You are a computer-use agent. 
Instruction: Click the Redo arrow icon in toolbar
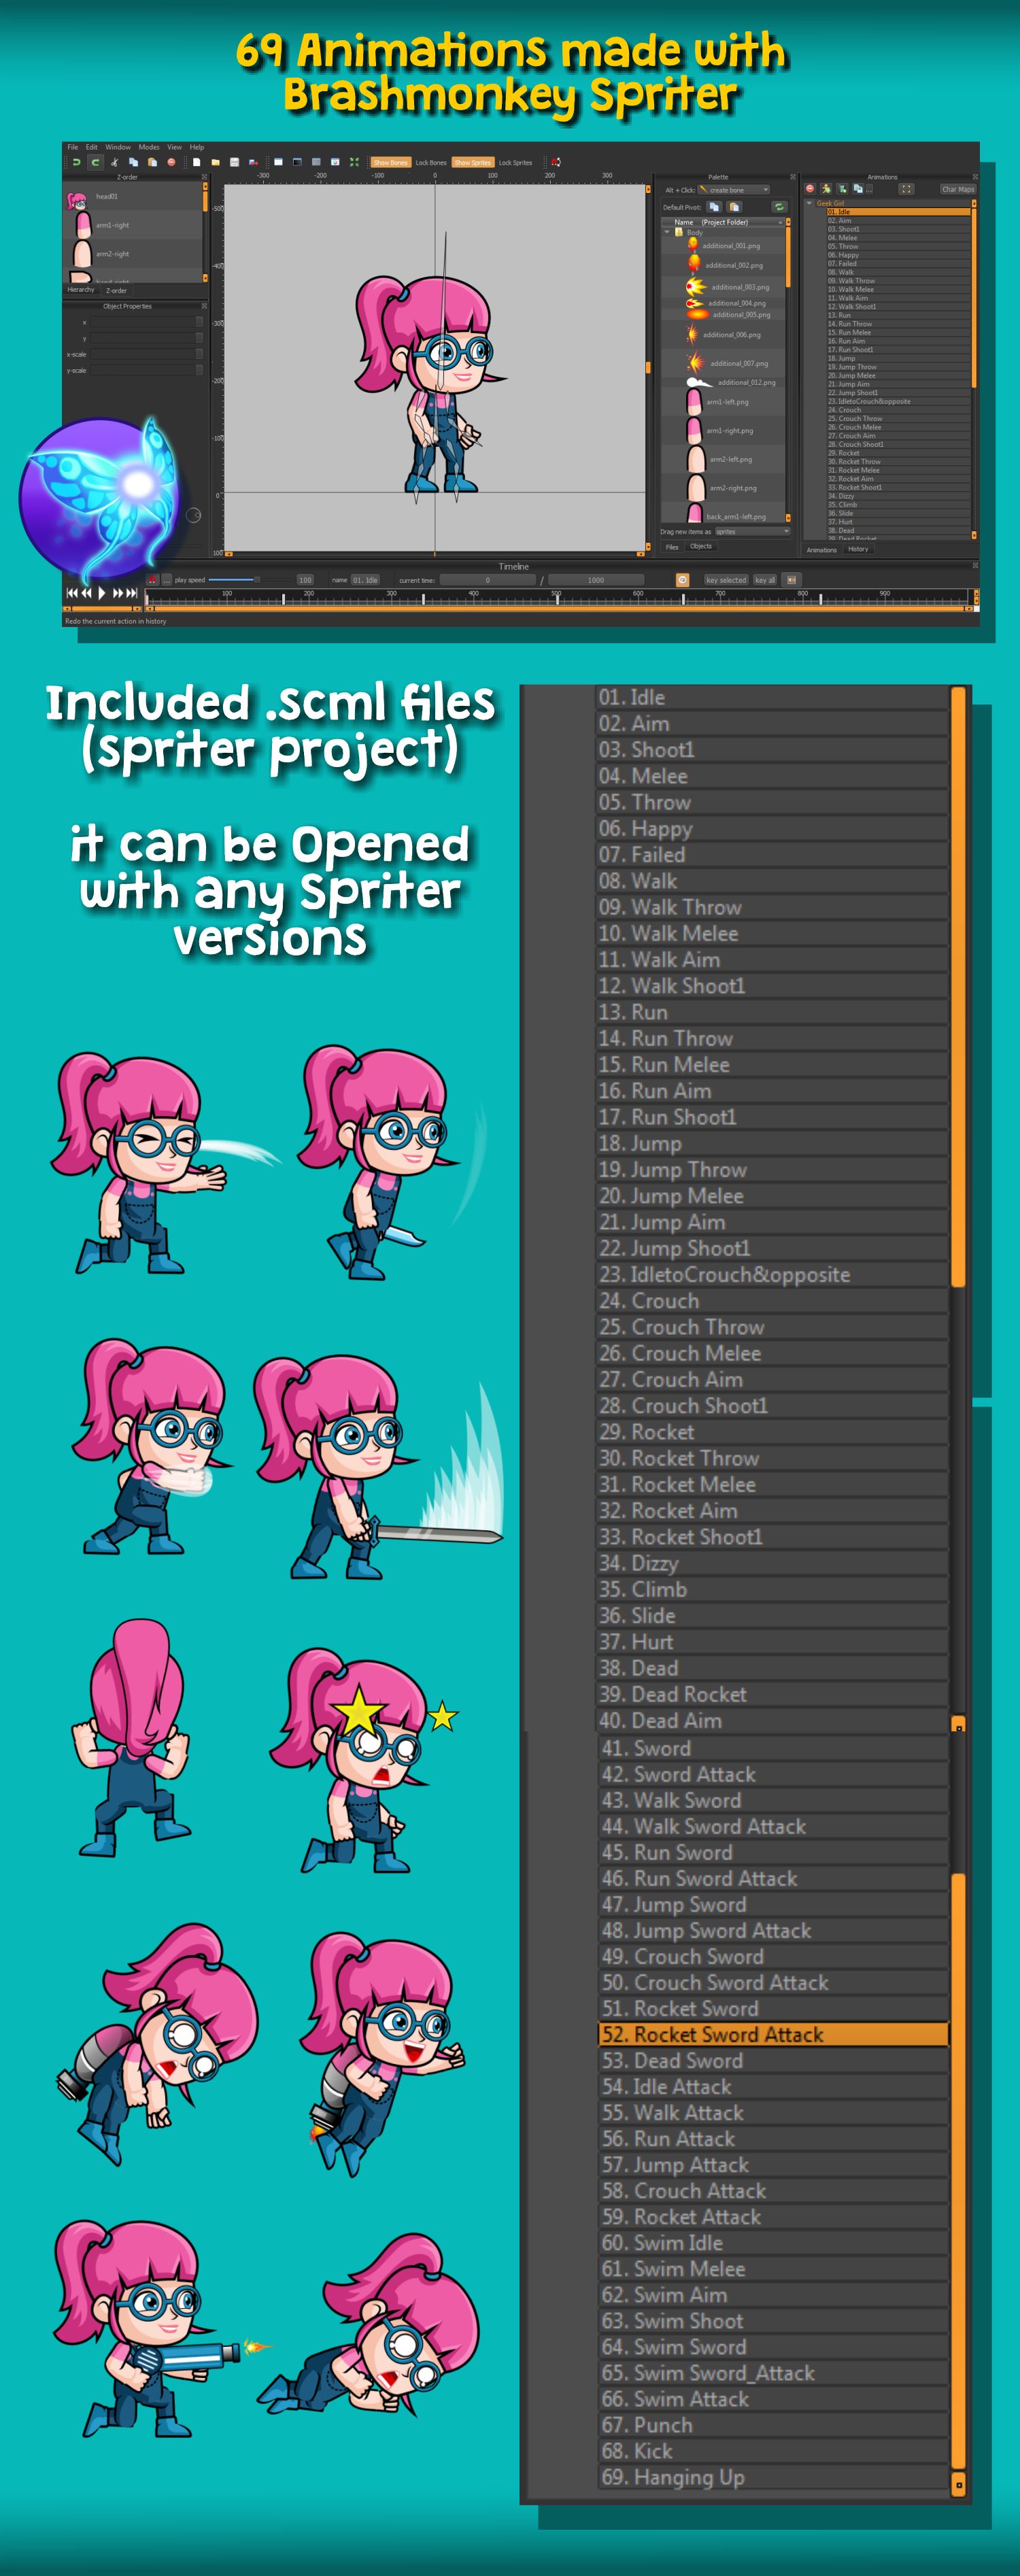tap(95, 162)
